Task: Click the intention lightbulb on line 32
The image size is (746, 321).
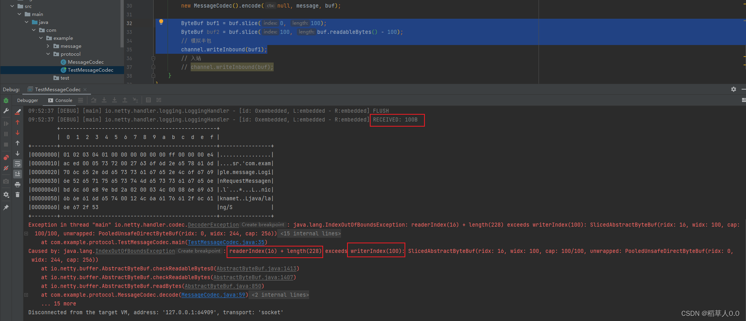Action: 161,22
